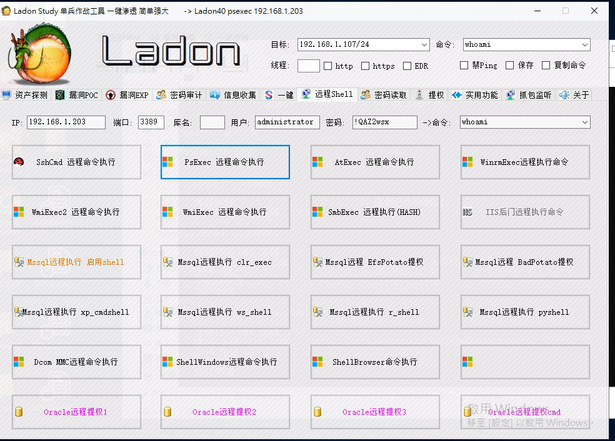Screen dimensions: 615x441
Task: Click the Windows logo on PsExec button
Action: click(x=167, y=162)
